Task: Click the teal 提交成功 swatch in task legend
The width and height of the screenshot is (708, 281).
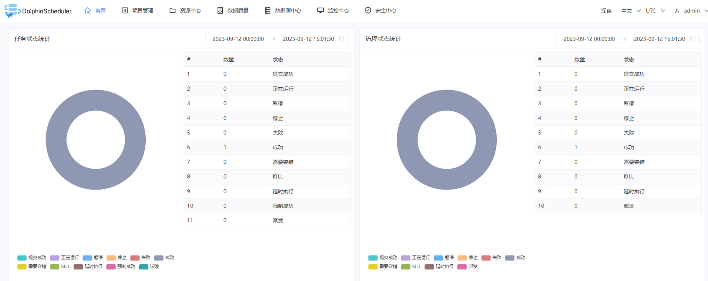Action: click(22, 258)
